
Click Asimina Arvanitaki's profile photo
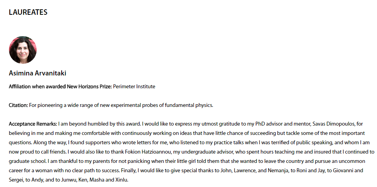[23, 50]
